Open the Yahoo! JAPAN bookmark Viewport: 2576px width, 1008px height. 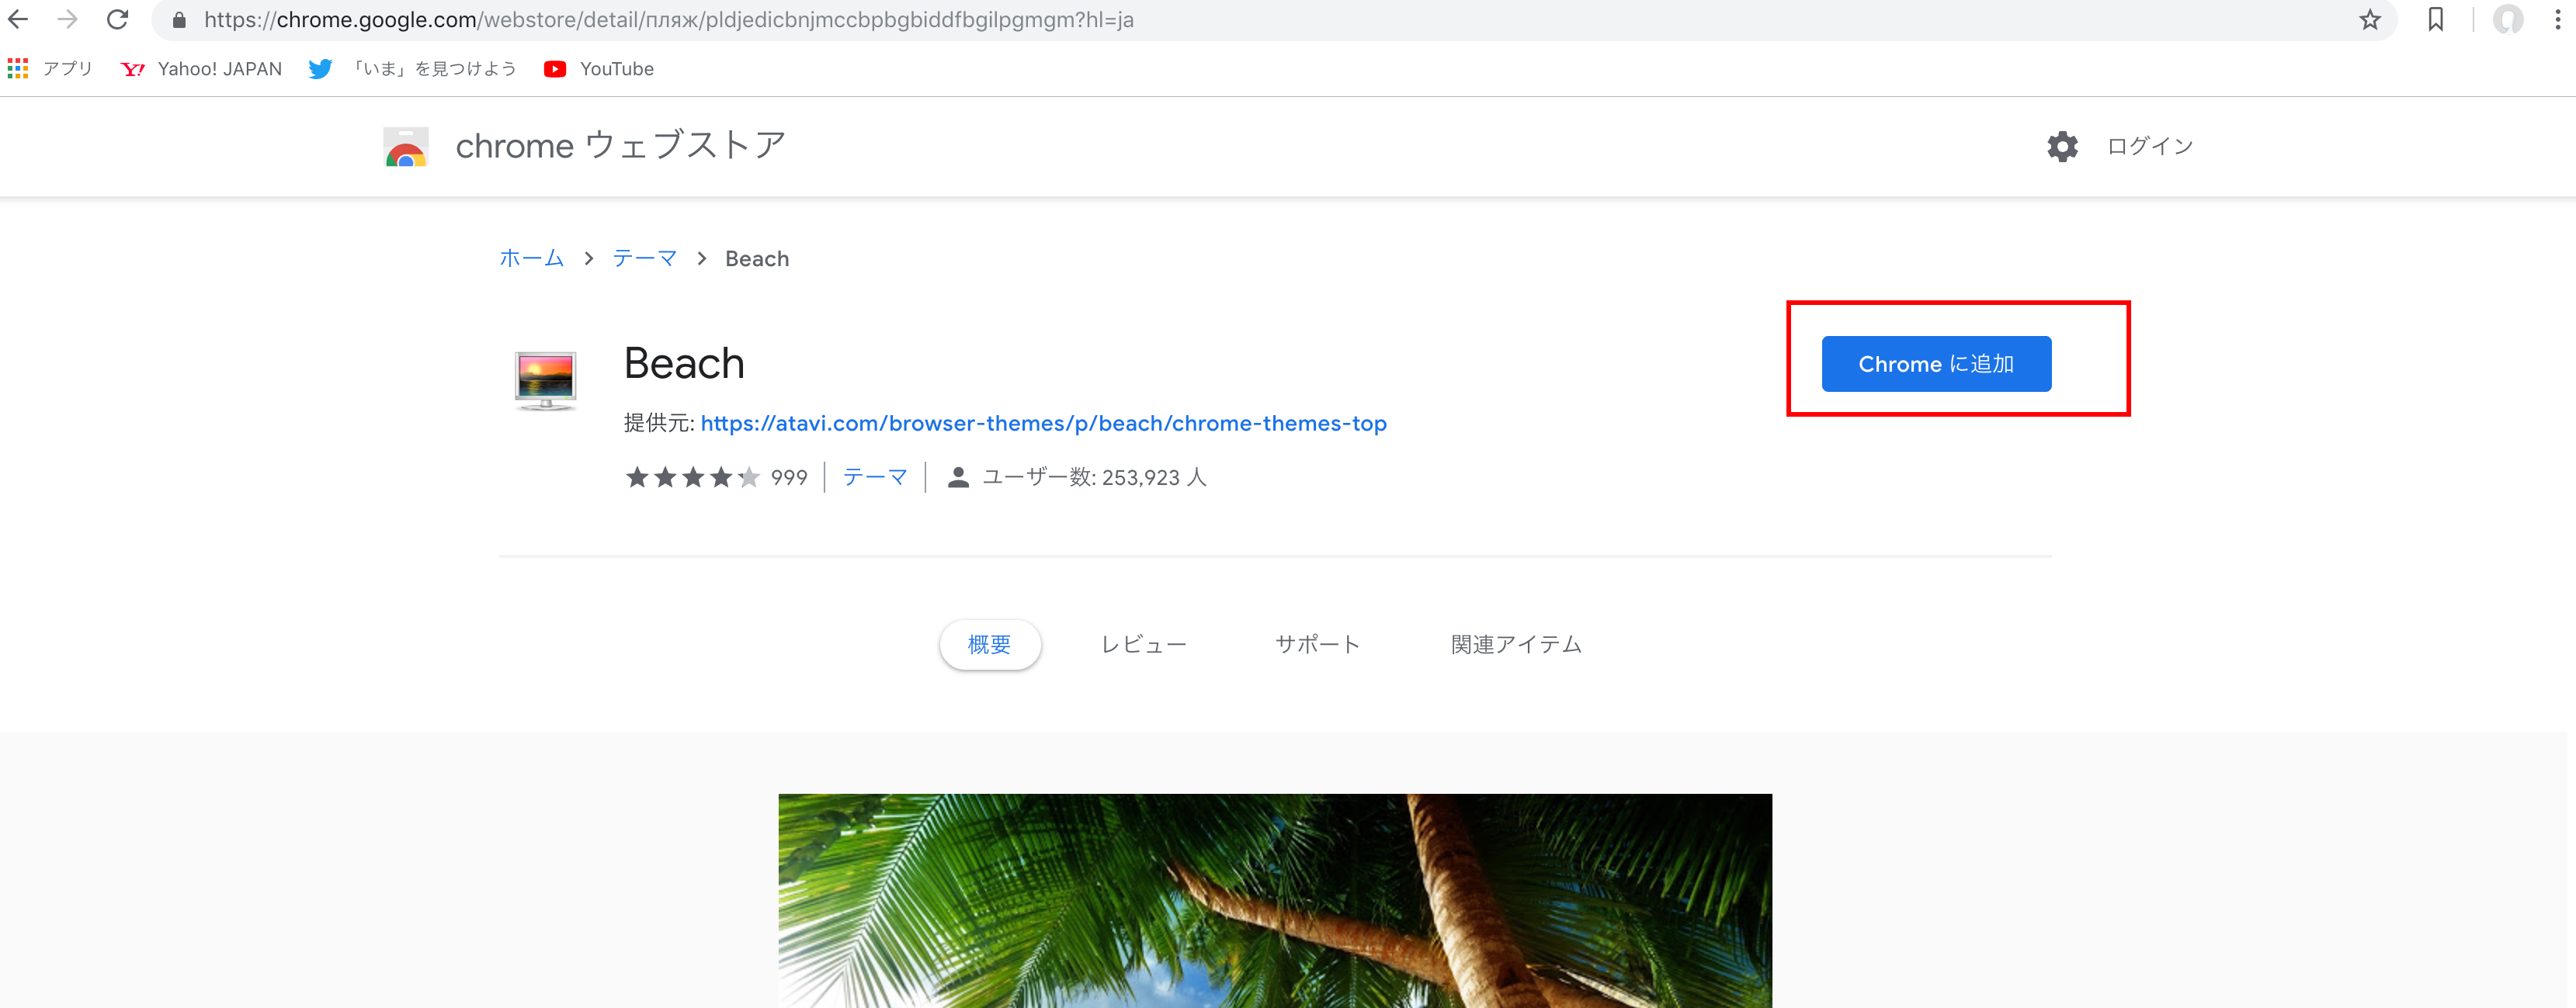click(x=201, y=68)
